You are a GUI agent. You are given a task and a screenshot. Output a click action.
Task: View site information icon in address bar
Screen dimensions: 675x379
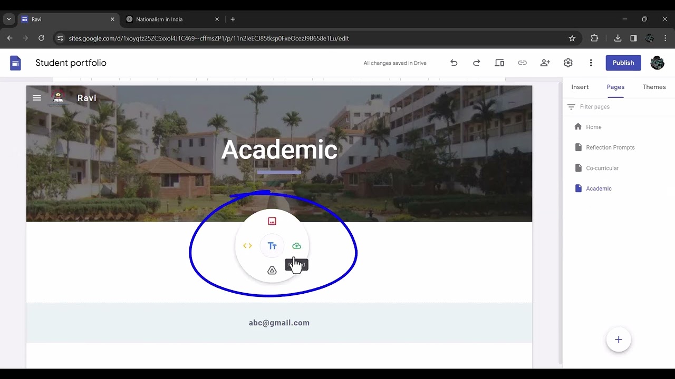point(60,38)
